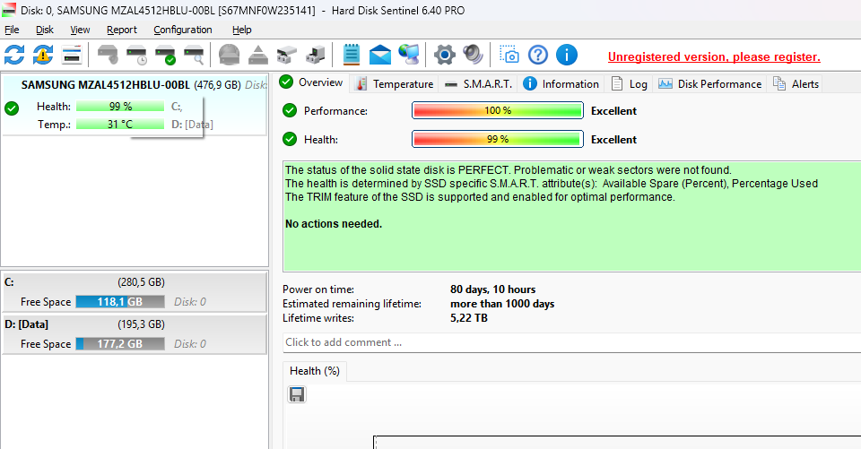The image size is (861, 449).
Task: Open the Help menu
Action: tap(241, 30)
